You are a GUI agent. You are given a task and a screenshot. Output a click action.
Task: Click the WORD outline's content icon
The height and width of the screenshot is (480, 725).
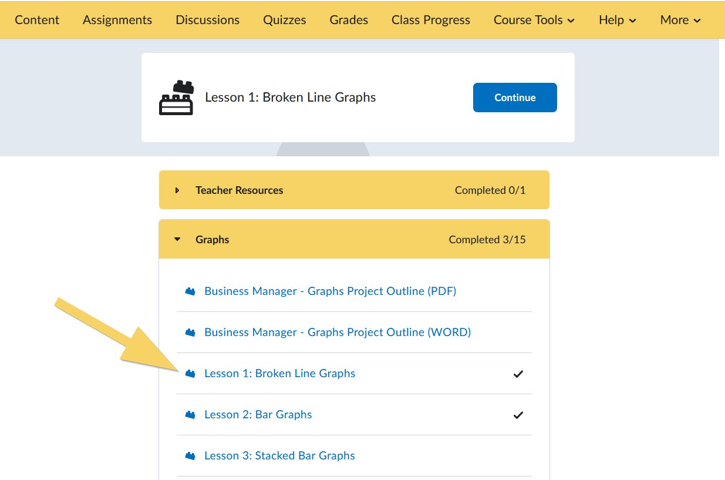coord(190,332)
